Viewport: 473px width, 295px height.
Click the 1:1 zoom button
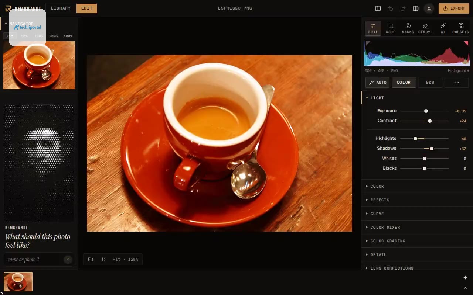104,259
